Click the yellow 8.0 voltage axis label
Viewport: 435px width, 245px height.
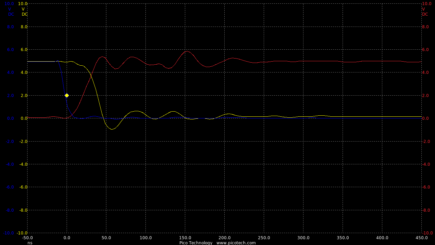[x=24, y=27]
